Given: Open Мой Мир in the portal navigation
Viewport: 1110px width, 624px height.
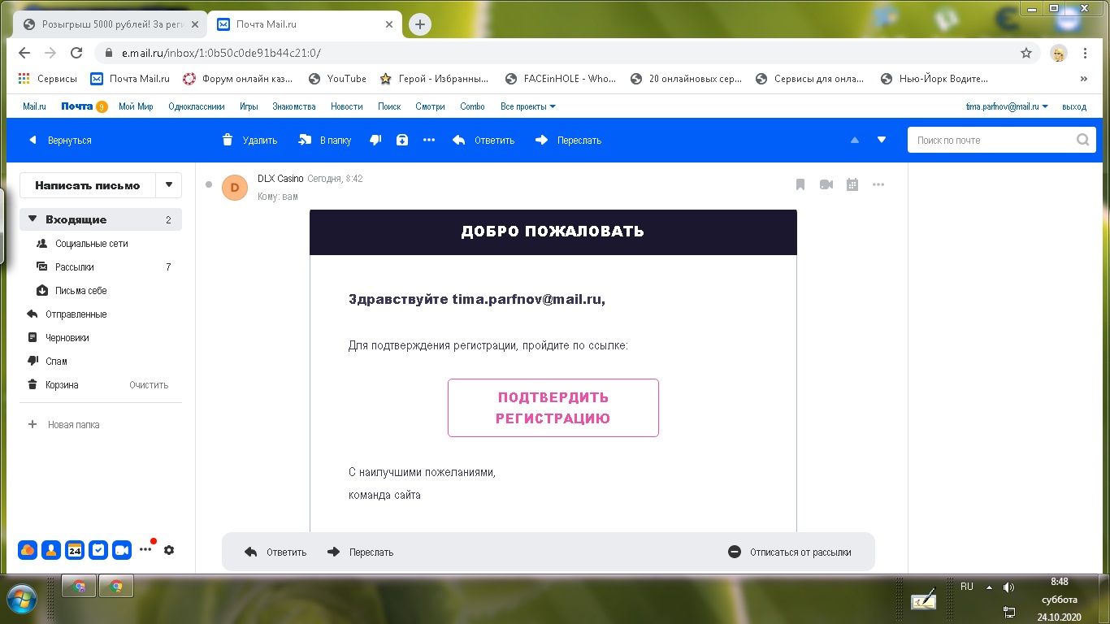Looking at the screenshot, I should [x=136, y=106].
